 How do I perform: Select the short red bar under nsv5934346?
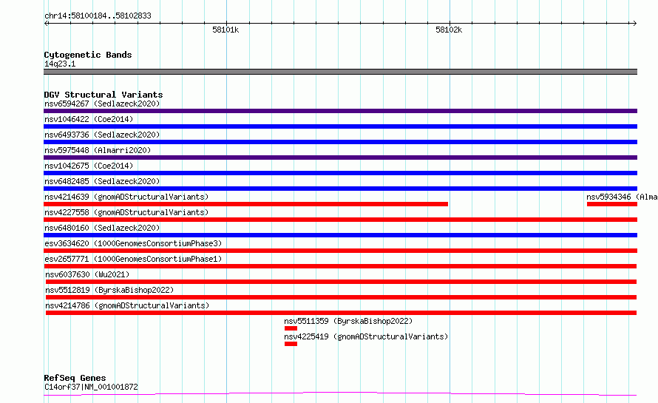click(612, 204)
